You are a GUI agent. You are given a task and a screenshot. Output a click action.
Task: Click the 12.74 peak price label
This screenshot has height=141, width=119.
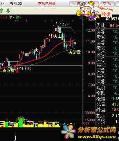coord(64,24)
